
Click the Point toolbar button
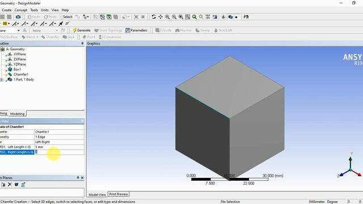(89, 37)
